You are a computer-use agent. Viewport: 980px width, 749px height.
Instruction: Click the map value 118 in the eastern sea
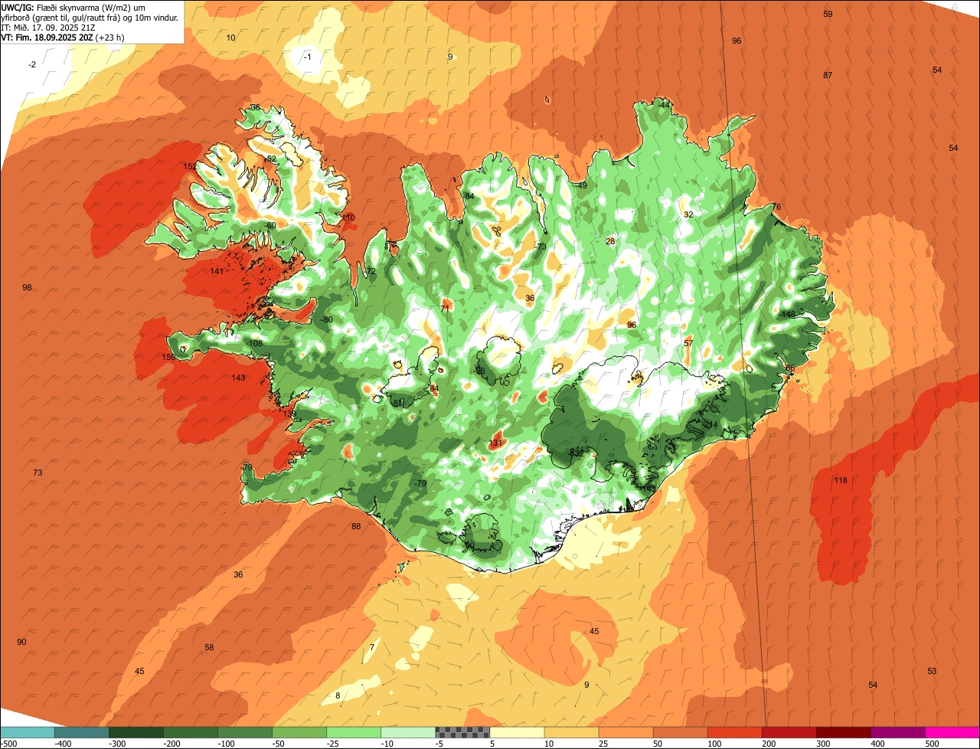pyautogui.click(x=841, y=480)
